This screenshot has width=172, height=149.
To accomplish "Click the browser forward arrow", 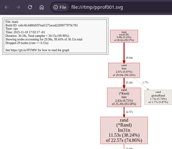I will point(18,7).
